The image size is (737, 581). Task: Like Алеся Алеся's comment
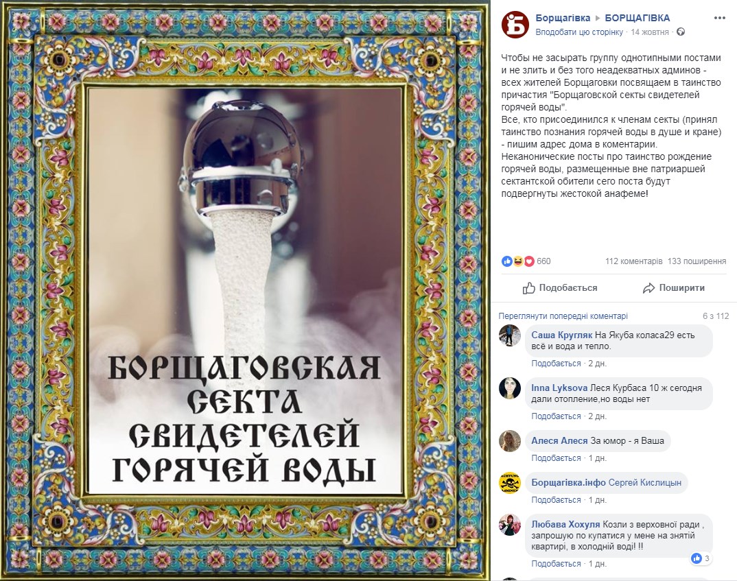tap(556, 458)
